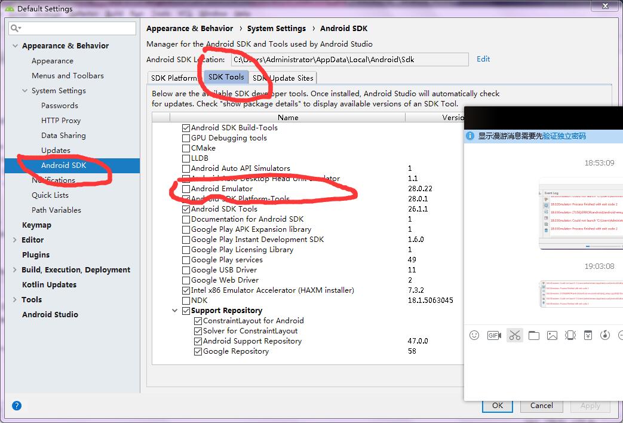Check Google Play Instant Development SDK
This screenshot has width=623, height=423.
pos(186,240)
